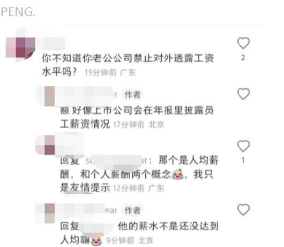Open first commenter's blurred avatar
The image size is (284, 247).
pyautogui.click(x=20, y=48)
